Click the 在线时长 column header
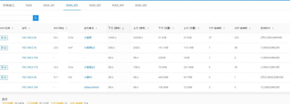 (265, 28)
